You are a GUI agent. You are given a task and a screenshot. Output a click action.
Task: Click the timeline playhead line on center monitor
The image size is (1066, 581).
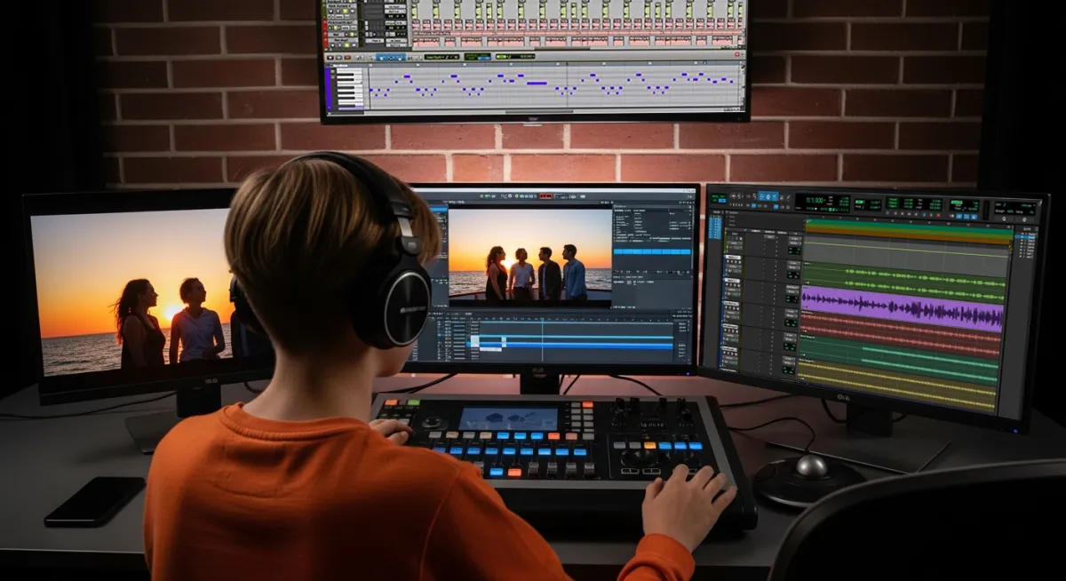point(542,338)
